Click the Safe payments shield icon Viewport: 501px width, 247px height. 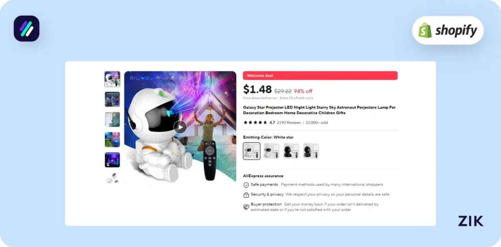click(246, 185)
